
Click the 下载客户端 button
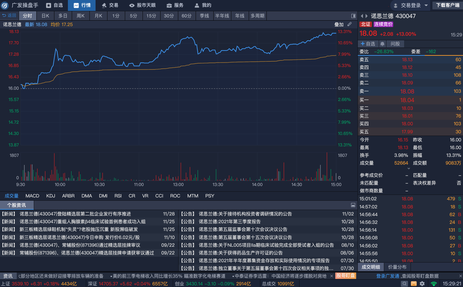coord(448,5)
